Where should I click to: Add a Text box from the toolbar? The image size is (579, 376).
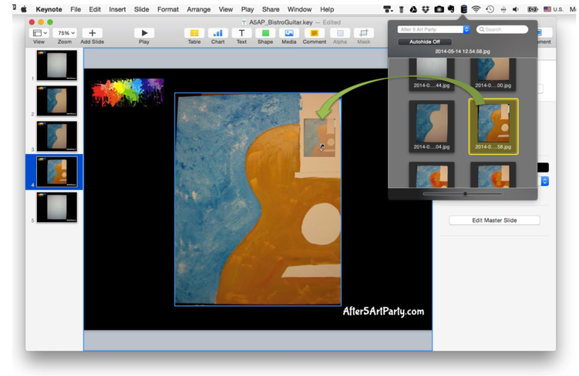[241, 33]
